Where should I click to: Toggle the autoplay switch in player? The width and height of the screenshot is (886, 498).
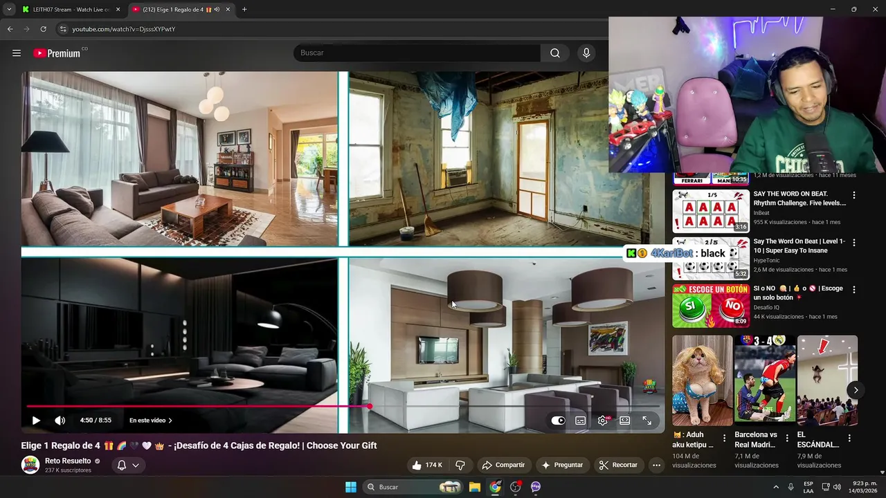coord(558,421)
